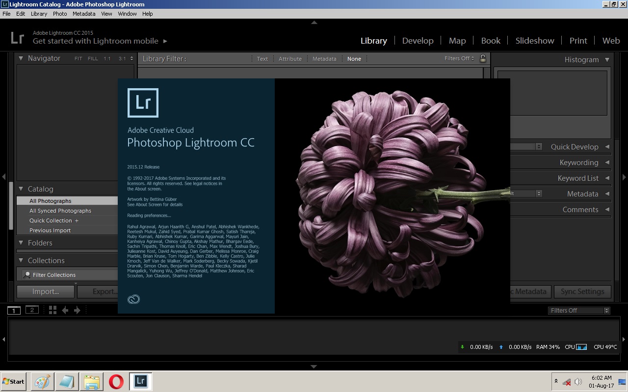Click the Import button
The image size is (628, 392).
(x=46, y=292)
